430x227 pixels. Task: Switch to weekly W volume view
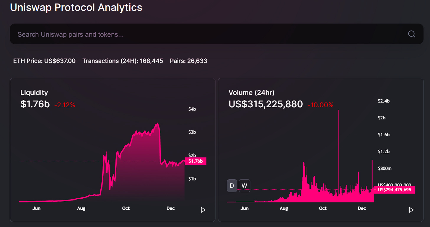244,186
